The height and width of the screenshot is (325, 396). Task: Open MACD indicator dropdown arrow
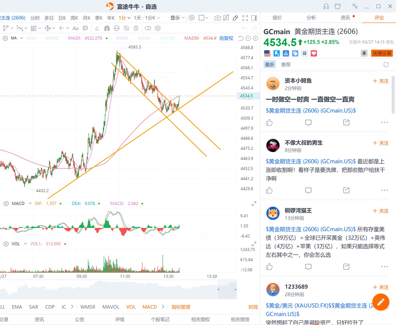coord(30,203)
